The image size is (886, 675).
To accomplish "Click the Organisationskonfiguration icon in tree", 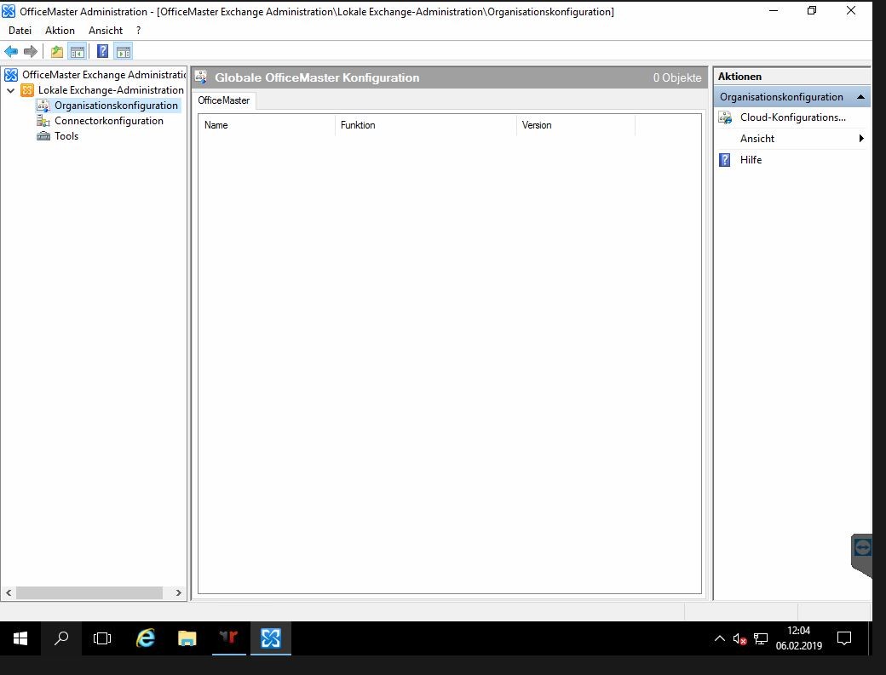I will click(x=43, y=106).
